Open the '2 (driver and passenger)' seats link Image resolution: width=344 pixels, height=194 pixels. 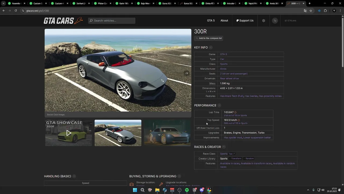[x=234, y=74]
